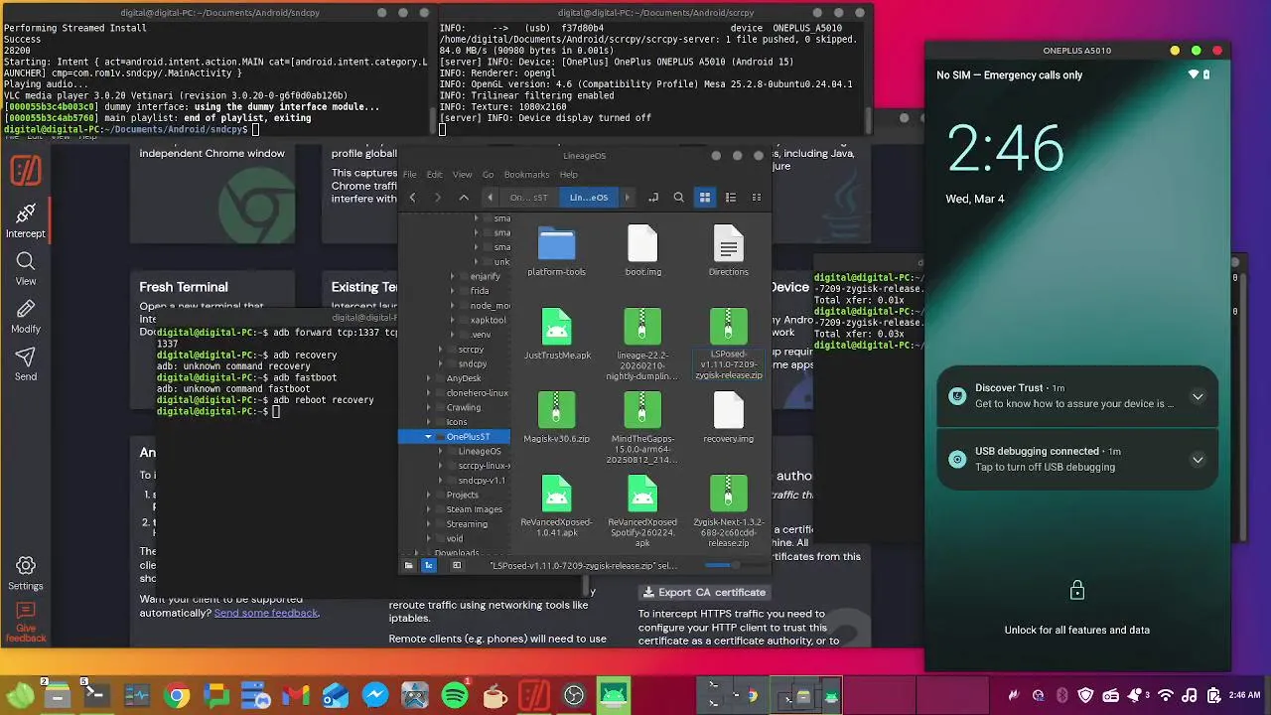This screenshot has height=715, width=1271.
Task: Select the lineage-22.2 nightly zip file
Action: pos(642,345)
